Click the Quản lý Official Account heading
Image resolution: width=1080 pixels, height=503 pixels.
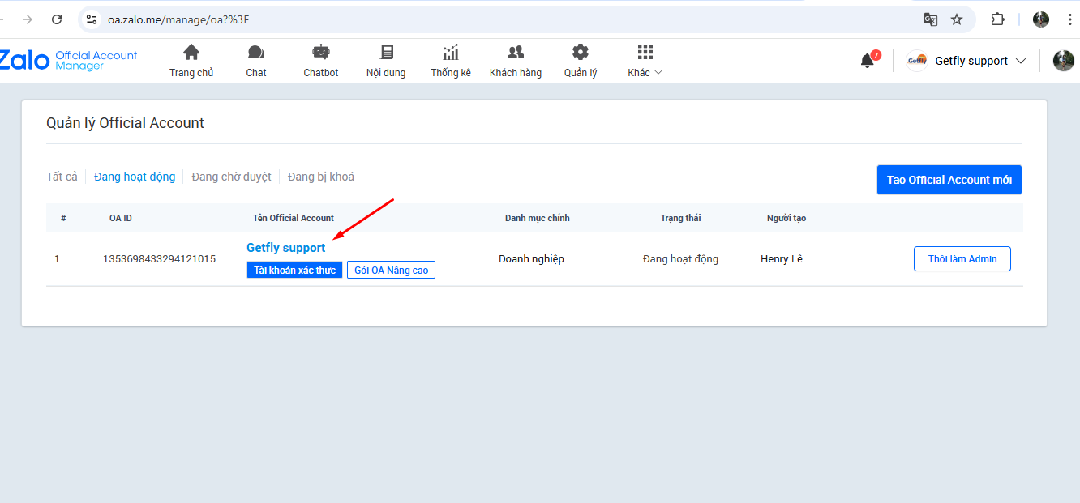(126, 123)
